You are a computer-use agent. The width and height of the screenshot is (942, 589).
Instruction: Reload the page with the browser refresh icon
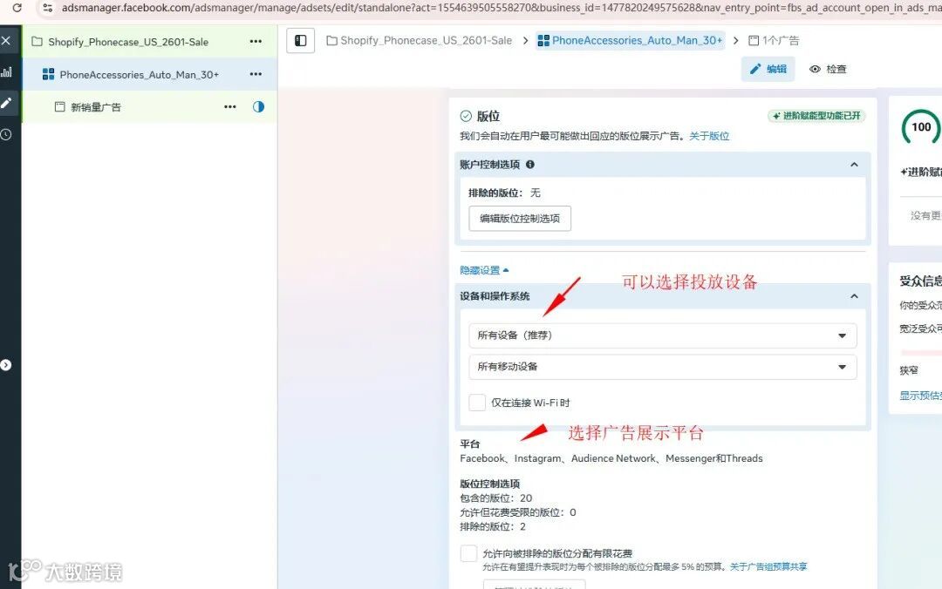pos(17,8)
